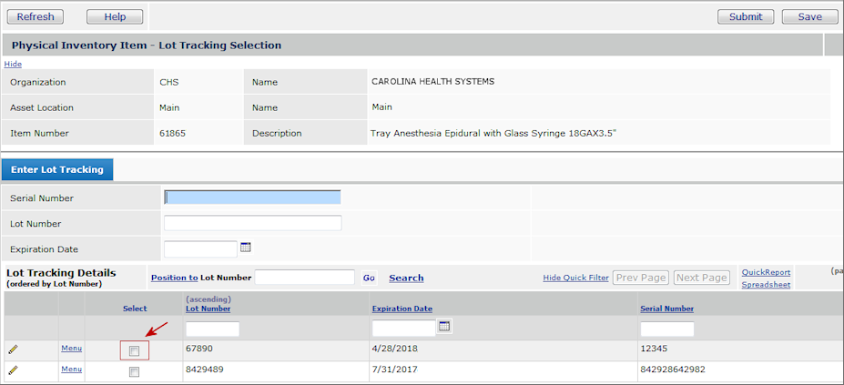Sort by Expiration Date column header
The width and height of the screenshot is (844, 385).
[402, 309]
